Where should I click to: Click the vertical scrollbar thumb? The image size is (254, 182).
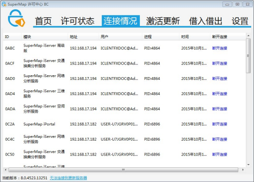pos(248,55)
